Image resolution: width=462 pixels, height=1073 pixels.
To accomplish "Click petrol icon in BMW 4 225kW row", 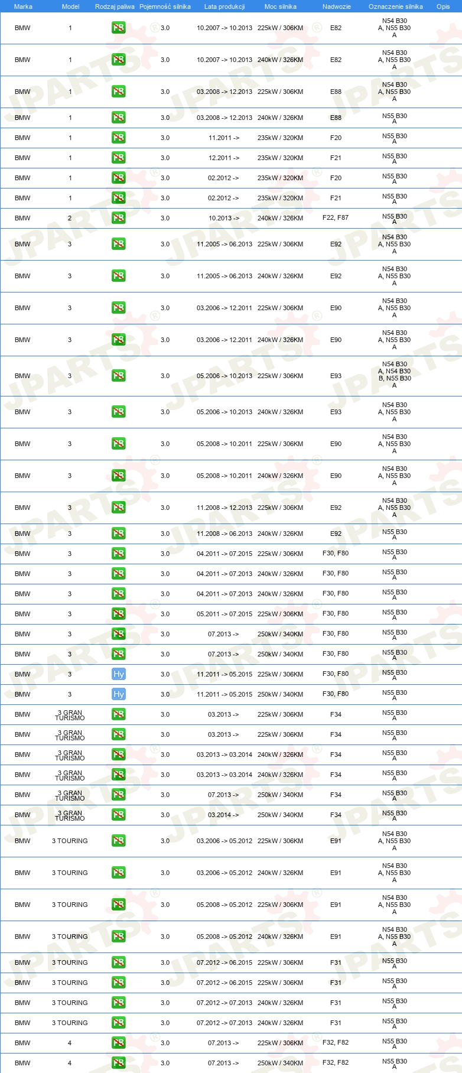I will point(119,1043).
